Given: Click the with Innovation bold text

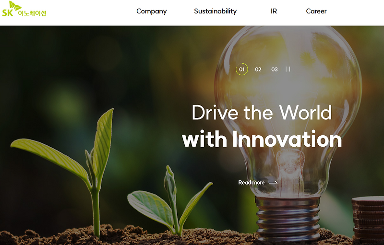Looking at the screenshot, I should tap(262, 139).
